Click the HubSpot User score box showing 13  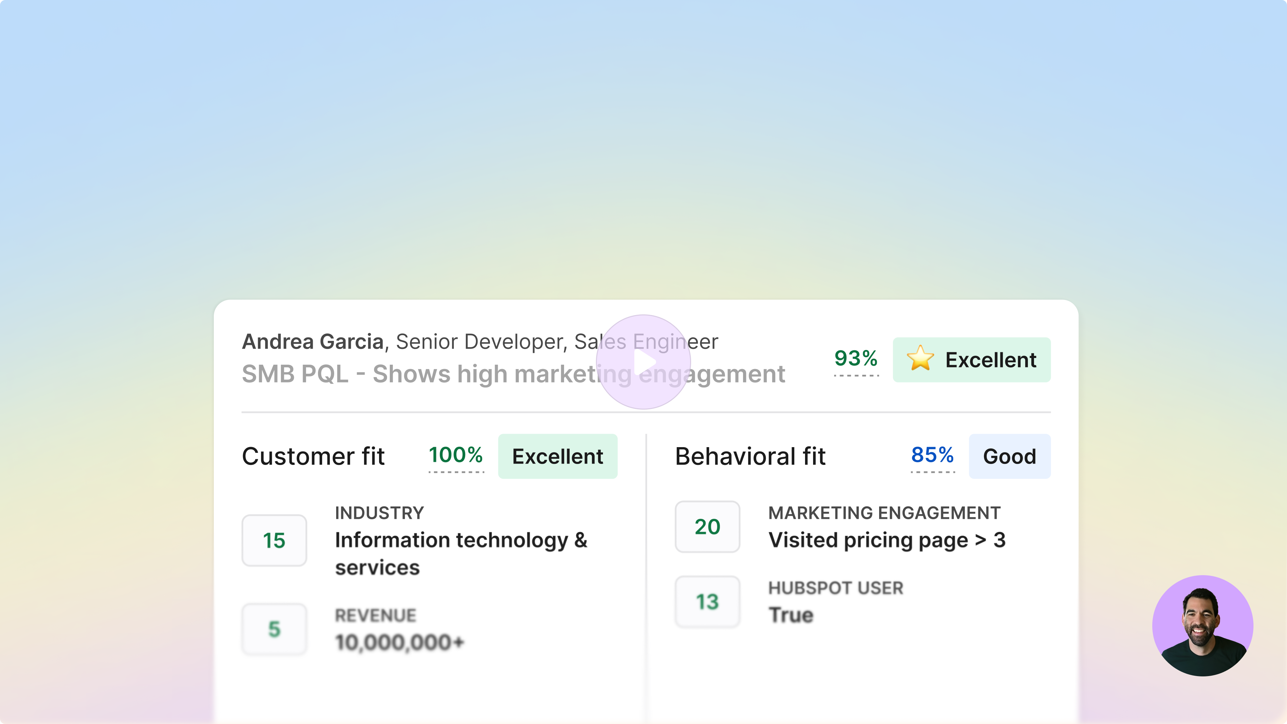pos(707,602)
